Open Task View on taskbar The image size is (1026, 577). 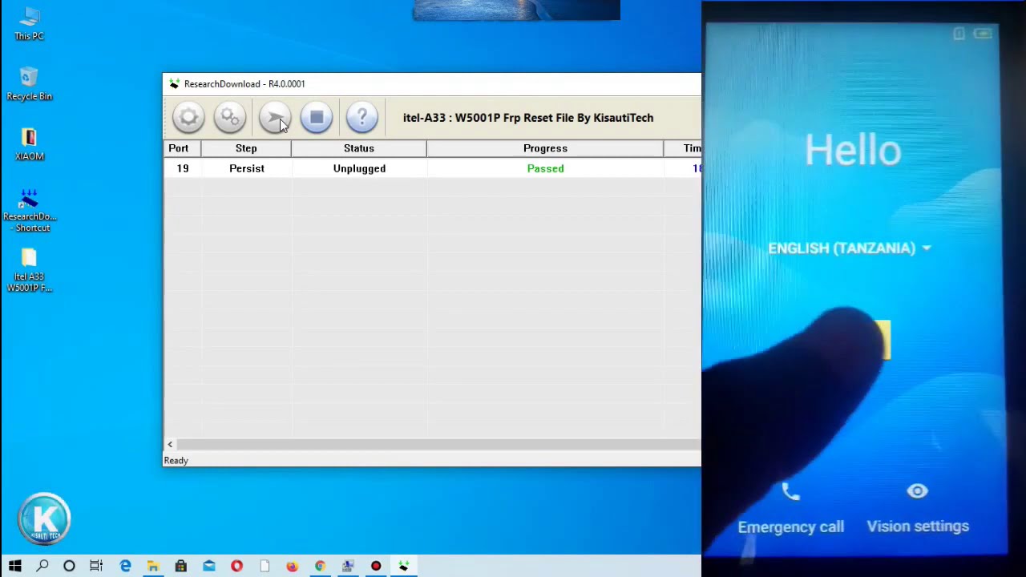96,566
